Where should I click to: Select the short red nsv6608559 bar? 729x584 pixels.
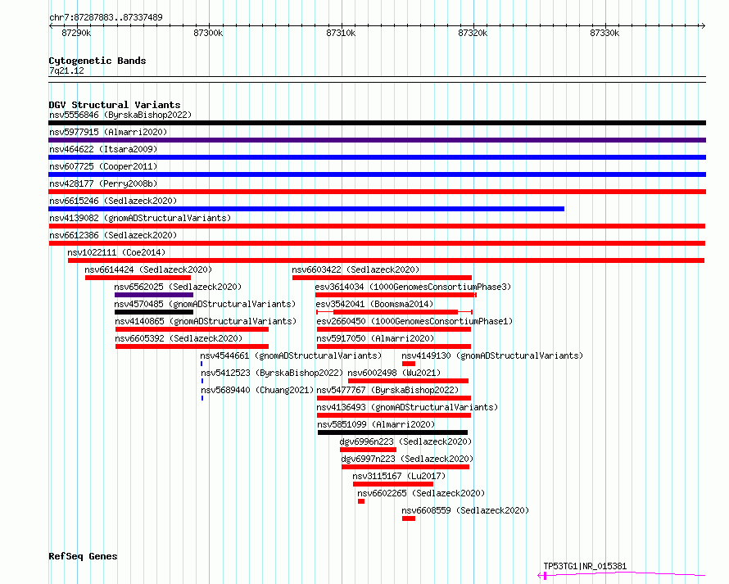pos(409,519)
